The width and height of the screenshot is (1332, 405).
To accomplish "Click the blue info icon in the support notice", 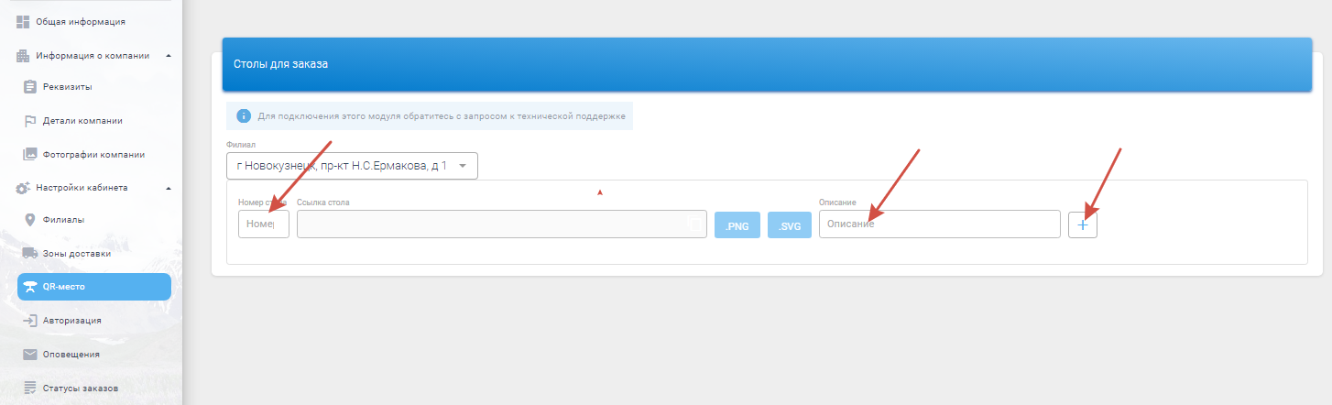I will [244, 116].
